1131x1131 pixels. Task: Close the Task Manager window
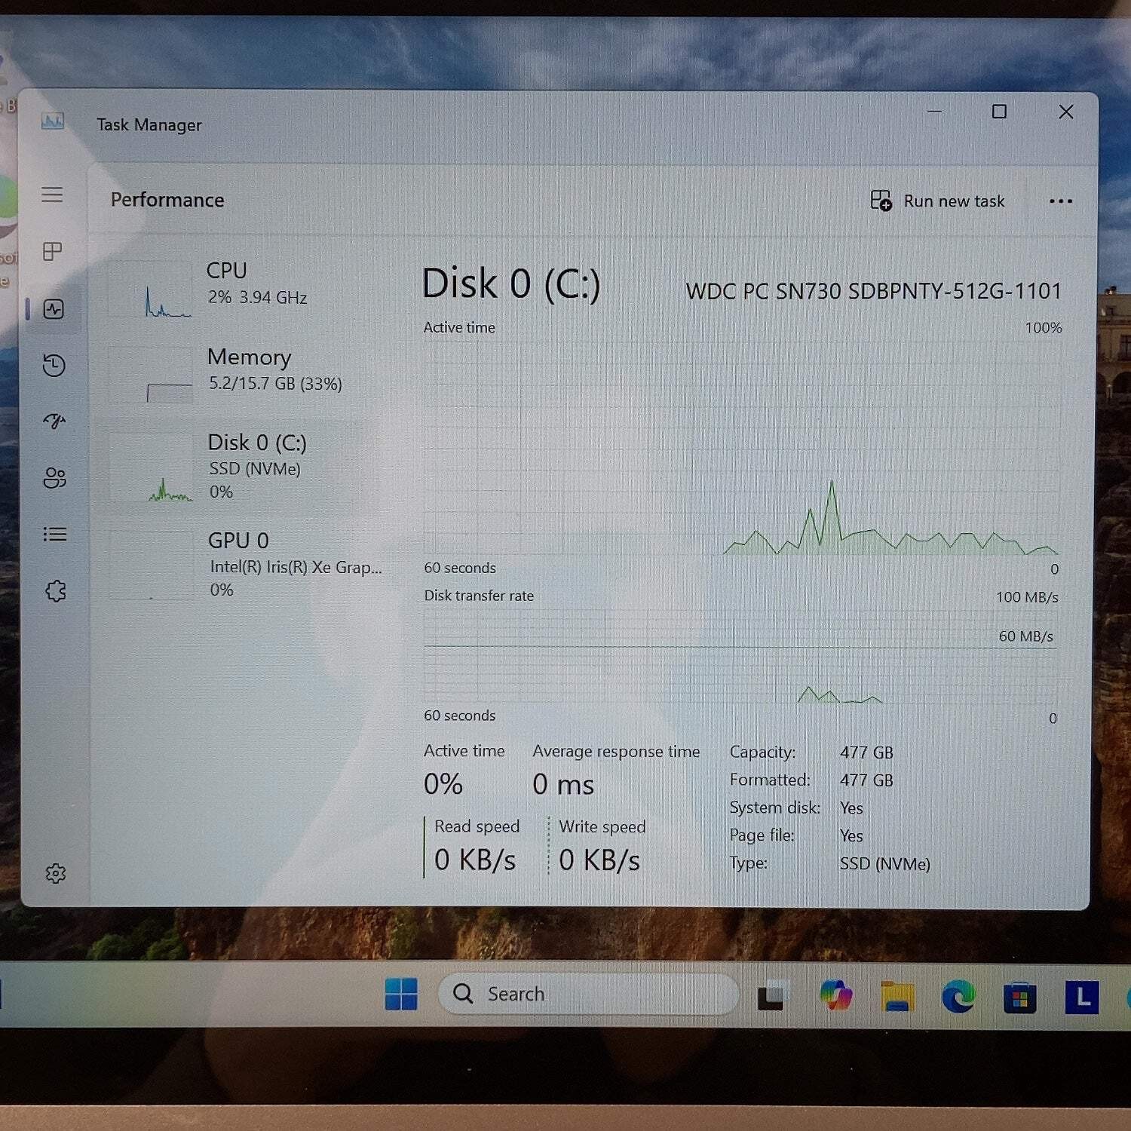pyautogui.click(x=1065, y=112)
